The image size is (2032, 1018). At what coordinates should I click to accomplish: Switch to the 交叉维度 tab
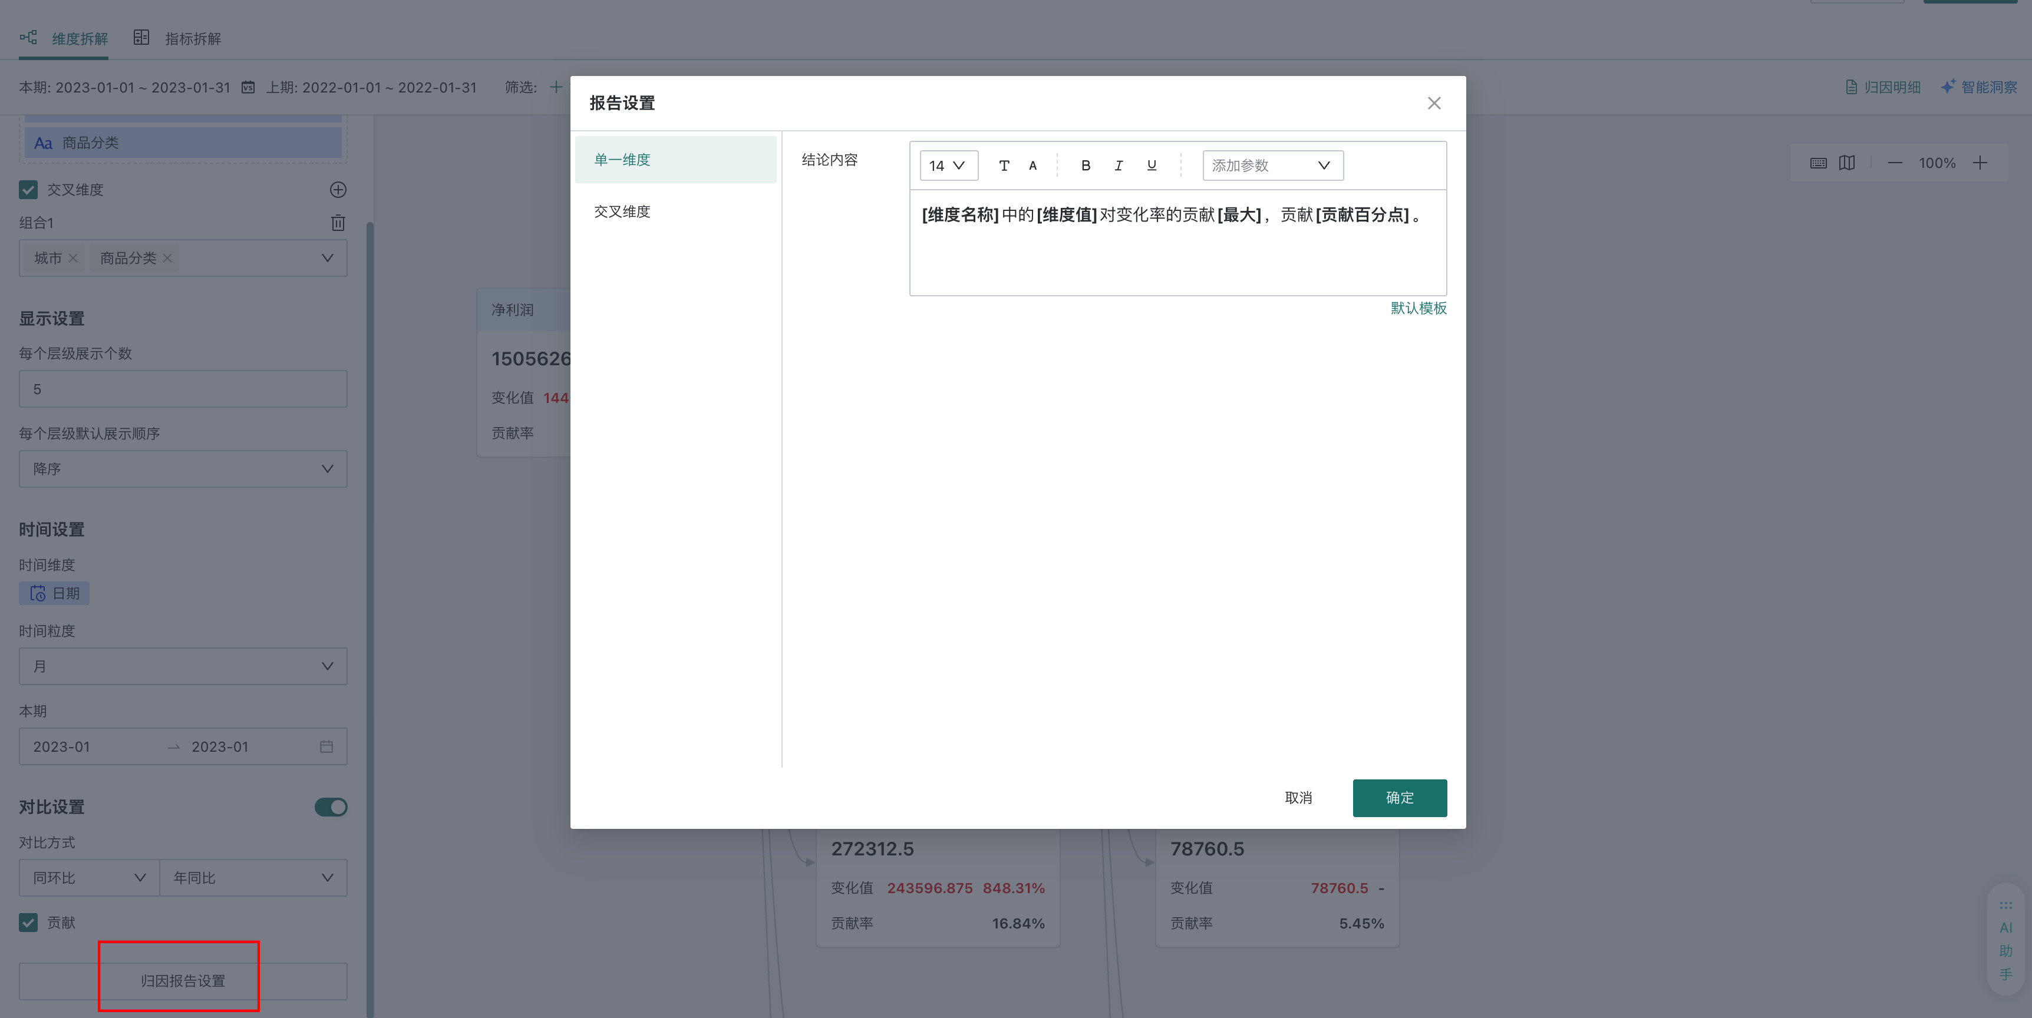click(676, 211)
